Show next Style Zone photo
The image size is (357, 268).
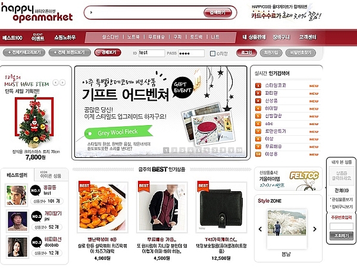(x=315, y=229)
